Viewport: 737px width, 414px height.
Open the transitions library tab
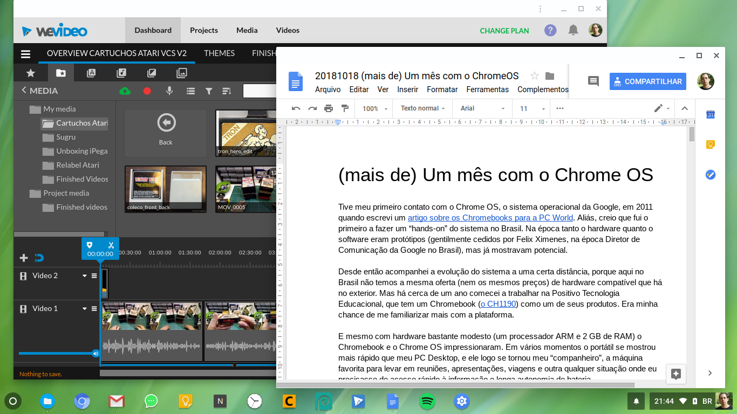tap(152, 73)
